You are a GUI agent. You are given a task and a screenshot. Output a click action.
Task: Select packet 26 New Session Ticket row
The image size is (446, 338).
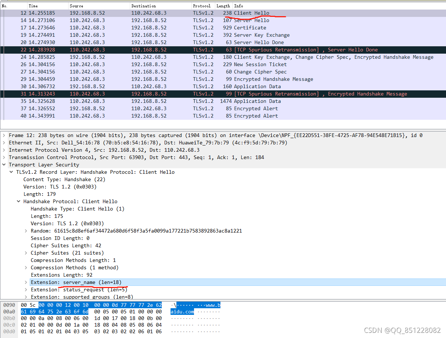[x=223, y=64]
